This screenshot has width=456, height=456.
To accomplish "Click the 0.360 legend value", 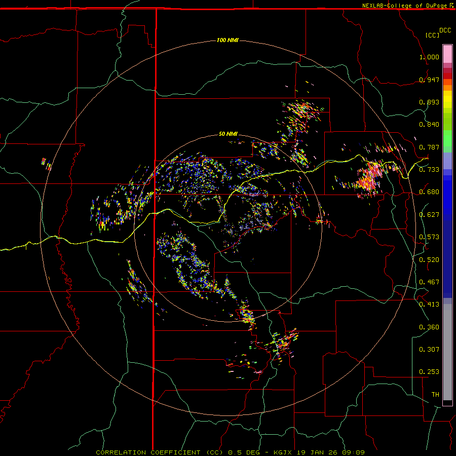I will point(429,327).
